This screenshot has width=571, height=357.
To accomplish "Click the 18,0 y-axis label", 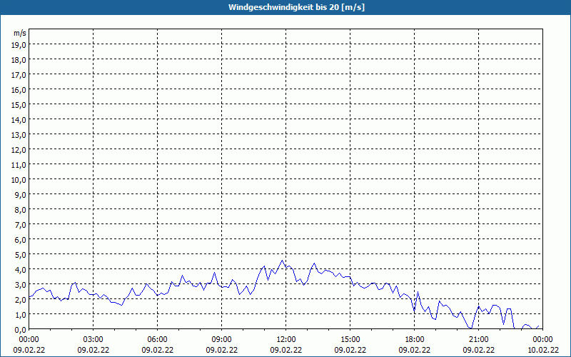I will [x=19, y=60].
